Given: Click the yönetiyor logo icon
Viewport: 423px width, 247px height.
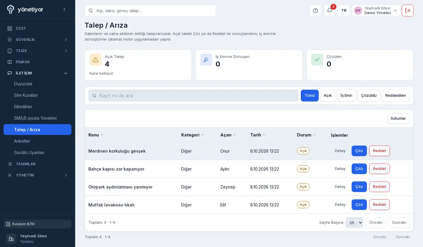Looking at the screenshot, I should tap(10, 9).
